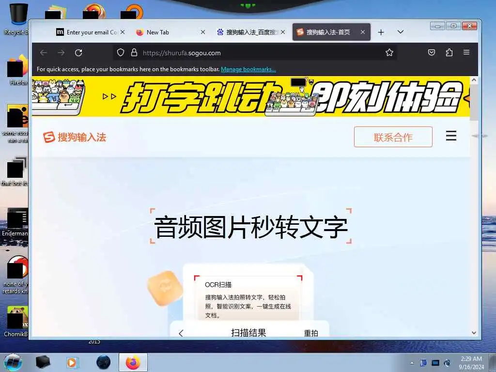The image size is (496, 372).
Task: Reload the current page
Action: click(x=78, y=53)
